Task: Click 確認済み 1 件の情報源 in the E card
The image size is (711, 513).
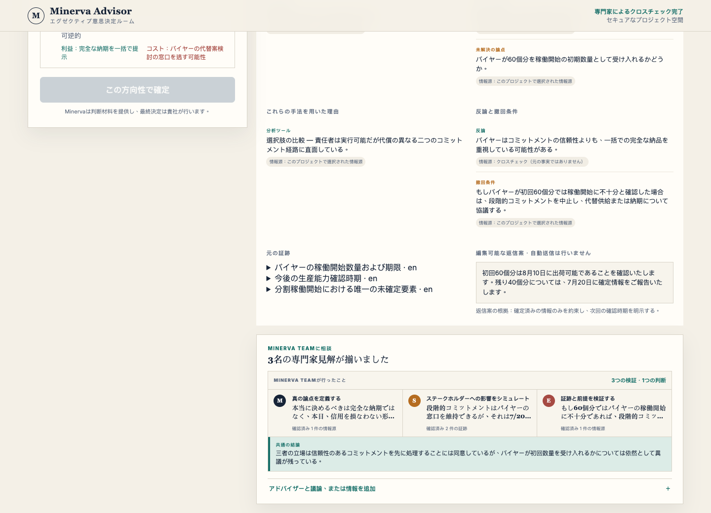Action: click(583, 429)
